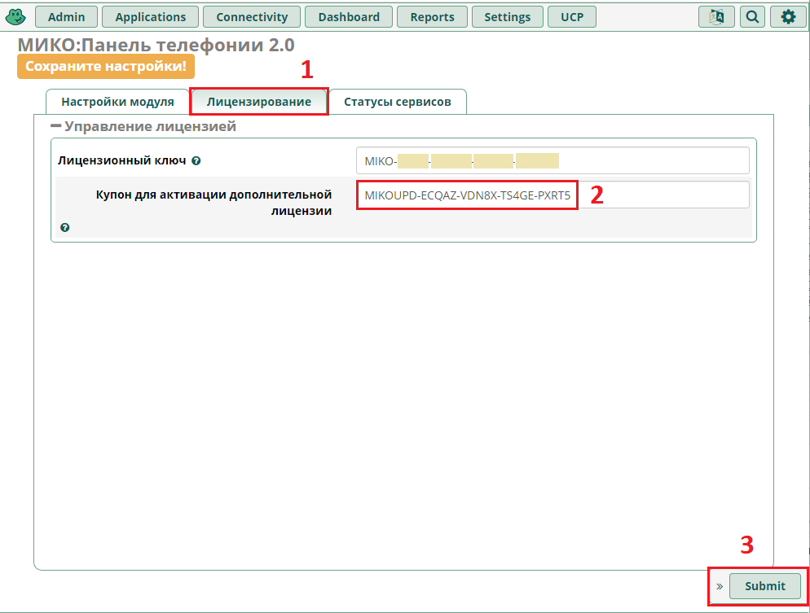Image resolution: width=810 pixels, height=613 pixels.
Task: Click help icon below coupon label
Action: [x=65, y=228]
